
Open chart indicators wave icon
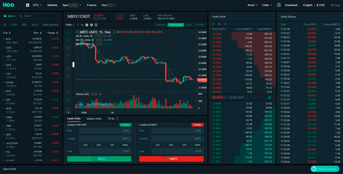82,25
